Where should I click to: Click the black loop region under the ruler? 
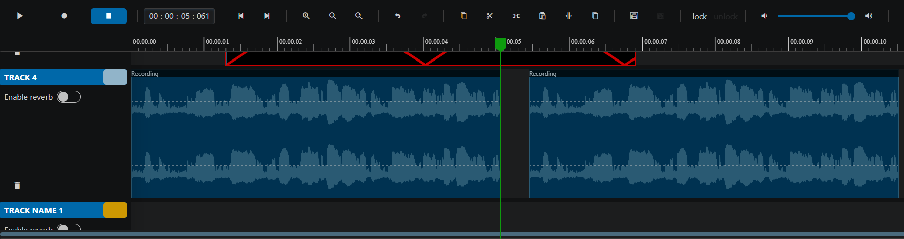point(430,58)
